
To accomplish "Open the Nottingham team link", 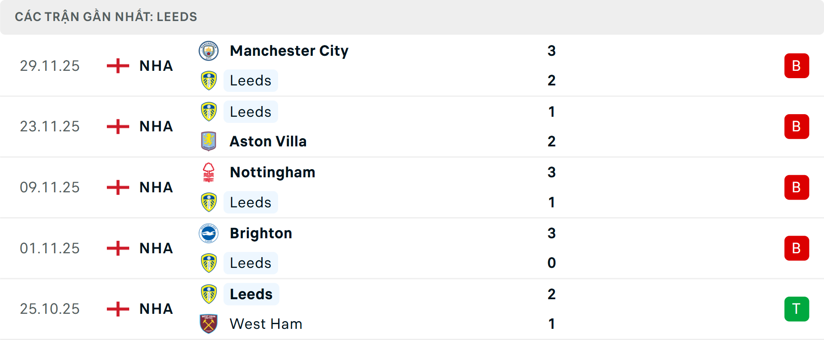I will pyautogui.click(x=273, y=173).
